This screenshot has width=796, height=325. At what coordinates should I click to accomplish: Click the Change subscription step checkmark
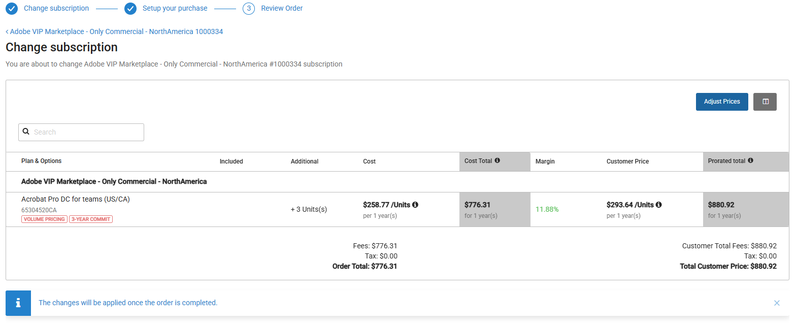pos(12,8)
